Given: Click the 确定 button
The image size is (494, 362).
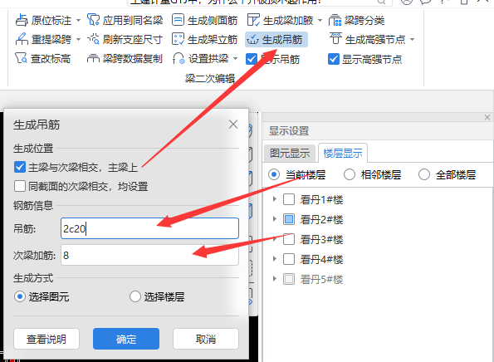Looking at the screenshot, I should [126, 339].
